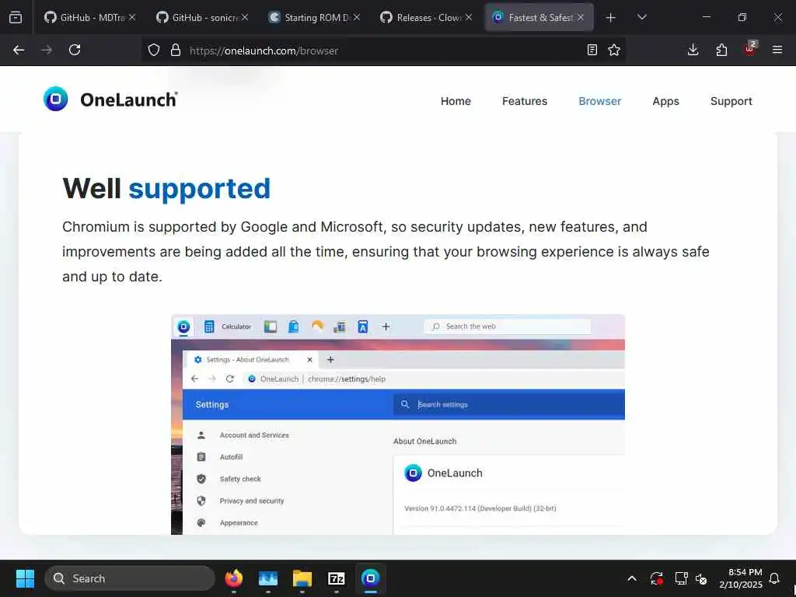Open the Firefox application menu
This screenshot has height=597, width=796.
(x=777, y=50)
